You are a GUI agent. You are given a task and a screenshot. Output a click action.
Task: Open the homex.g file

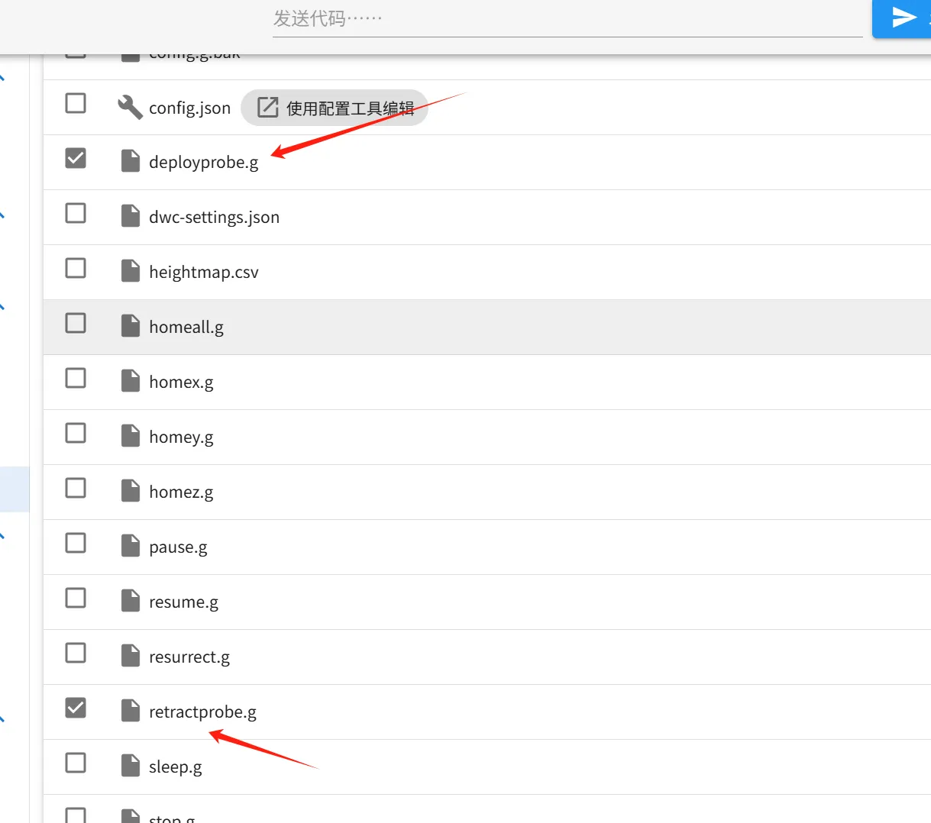pos(181,382)
